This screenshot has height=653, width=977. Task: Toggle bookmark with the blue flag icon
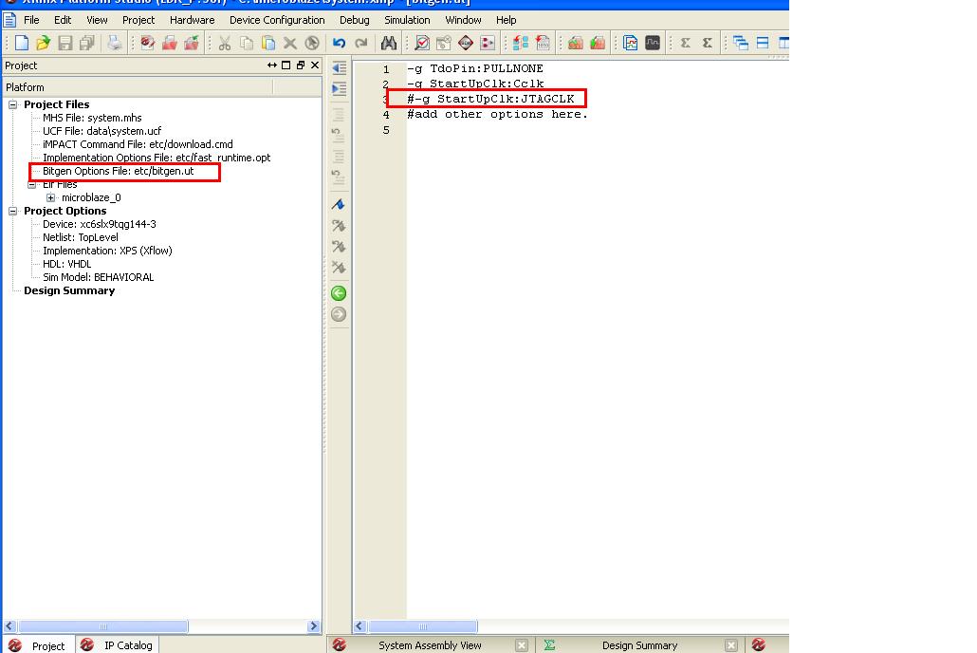[339, 205]
